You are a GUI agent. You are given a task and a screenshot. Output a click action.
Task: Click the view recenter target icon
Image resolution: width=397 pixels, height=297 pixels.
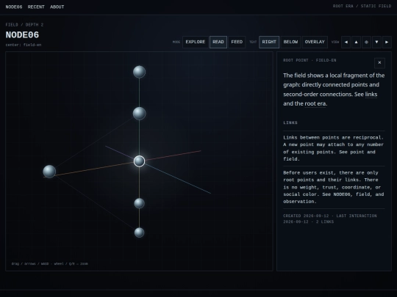pos(366,43)
